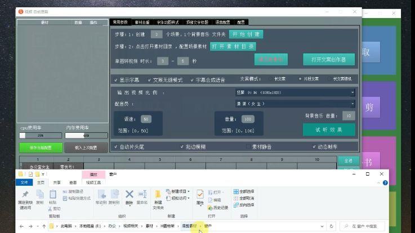Switch to the 查看 ribbon tab
The height and width of the screenshot is (233, 415).
coord(73,182)
